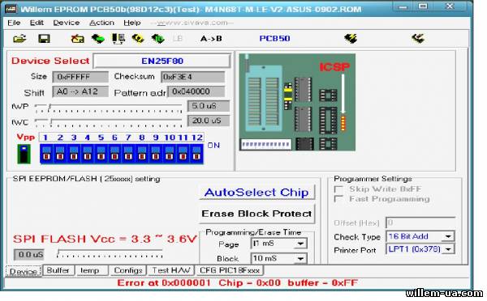Screen dimensions: 487x301
Task: Click the Shift field A0 --> A12
Action: tap(80, 91)
